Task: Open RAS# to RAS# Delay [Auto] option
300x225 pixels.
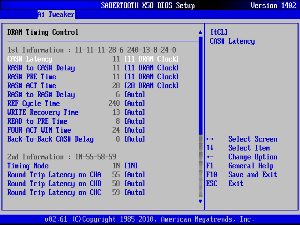Action: [135, 95]
